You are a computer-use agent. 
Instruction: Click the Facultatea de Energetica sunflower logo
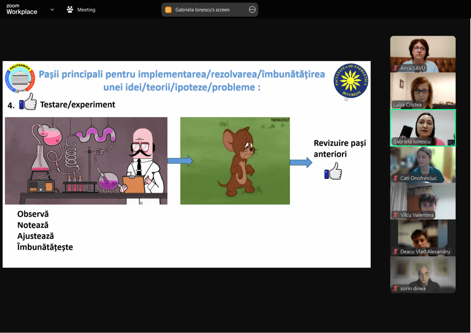[351, 80]
